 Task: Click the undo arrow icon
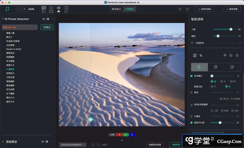(x=180, y=9)
